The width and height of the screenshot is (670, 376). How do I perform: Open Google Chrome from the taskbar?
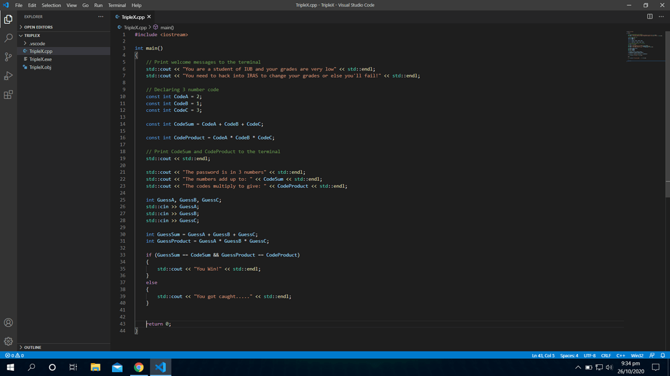coord(139,367)
